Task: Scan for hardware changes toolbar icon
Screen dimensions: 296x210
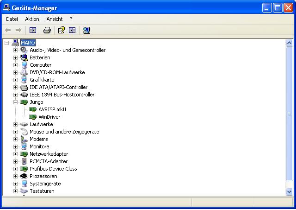Action: click(86, 30)
